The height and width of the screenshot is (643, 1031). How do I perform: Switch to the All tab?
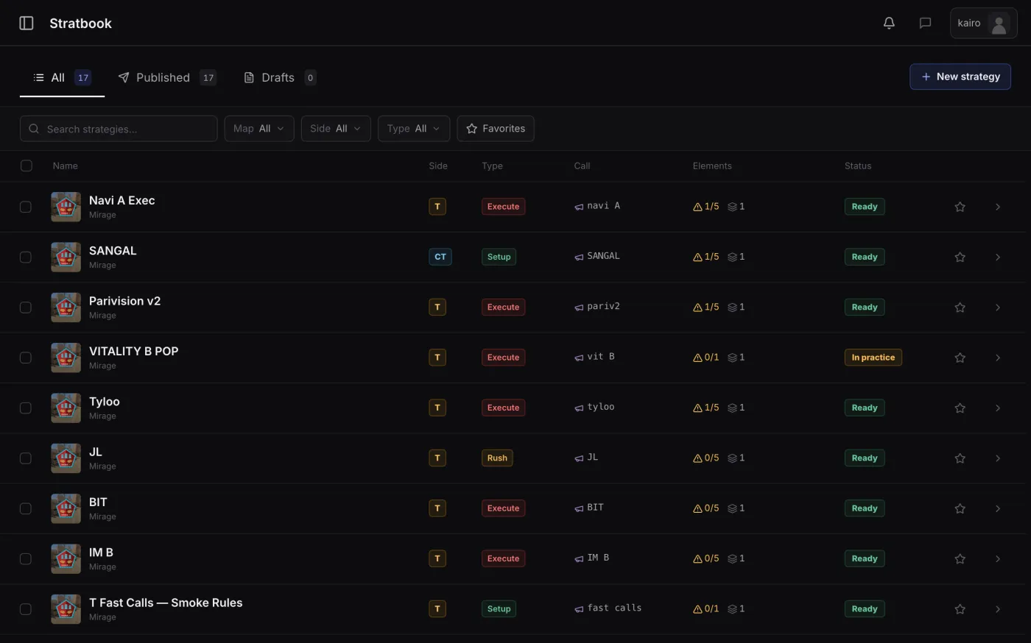[x=62, y=77]
